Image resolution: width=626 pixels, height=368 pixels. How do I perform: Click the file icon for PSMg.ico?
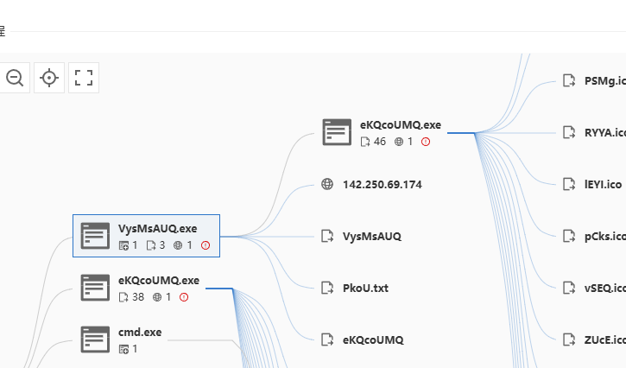[x=569, y=80]
